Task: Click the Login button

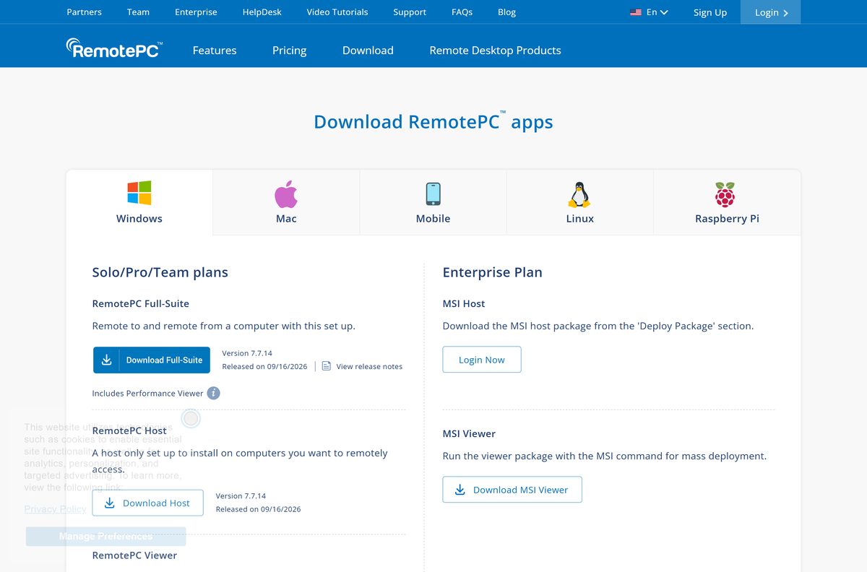Action: [770, 12]
